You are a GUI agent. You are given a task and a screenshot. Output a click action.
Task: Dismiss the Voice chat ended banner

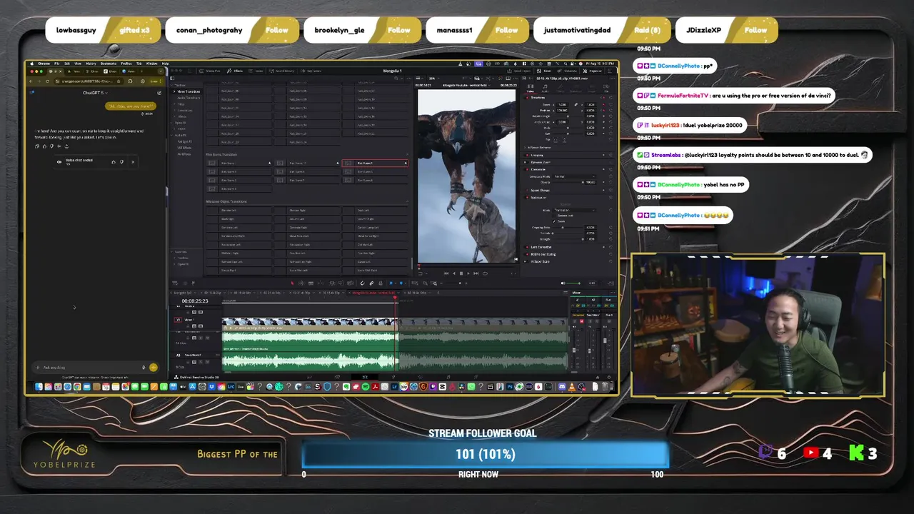pyautogui.click(x=133, y=162)
